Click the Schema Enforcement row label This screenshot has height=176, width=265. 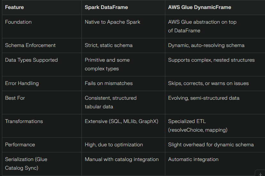30,45
